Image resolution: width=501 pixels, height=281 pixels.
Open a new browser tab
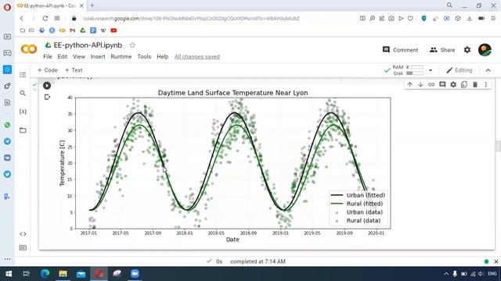coord(92,5)
